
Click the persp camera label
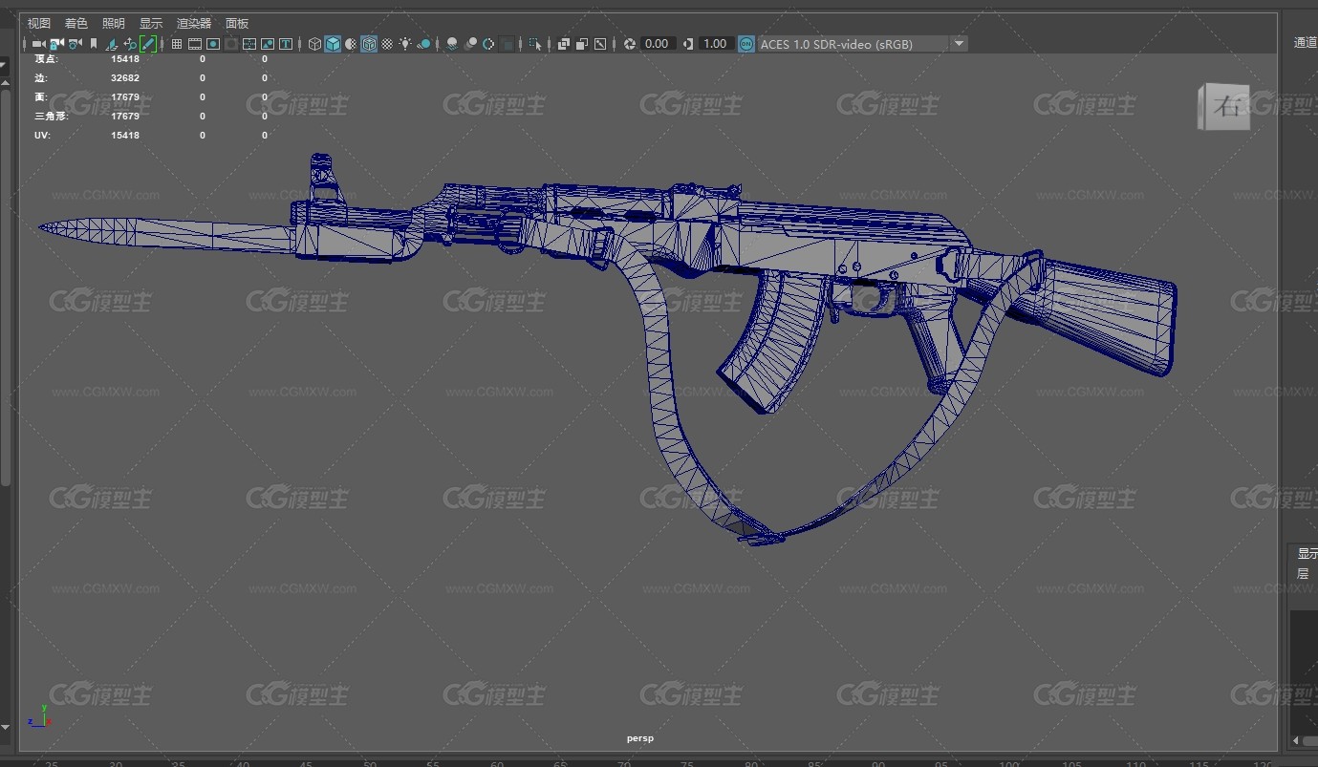640,738
